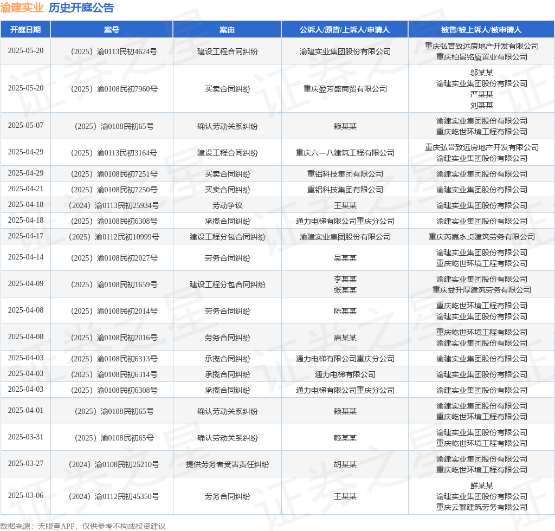Click defendant 重庆云繁建筑劳务有限公司
Screen dimensions: 555x531
click(482, 507)
